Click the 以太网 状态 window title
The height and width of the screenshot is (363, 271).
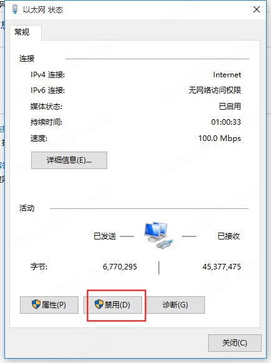pos(43,10)
